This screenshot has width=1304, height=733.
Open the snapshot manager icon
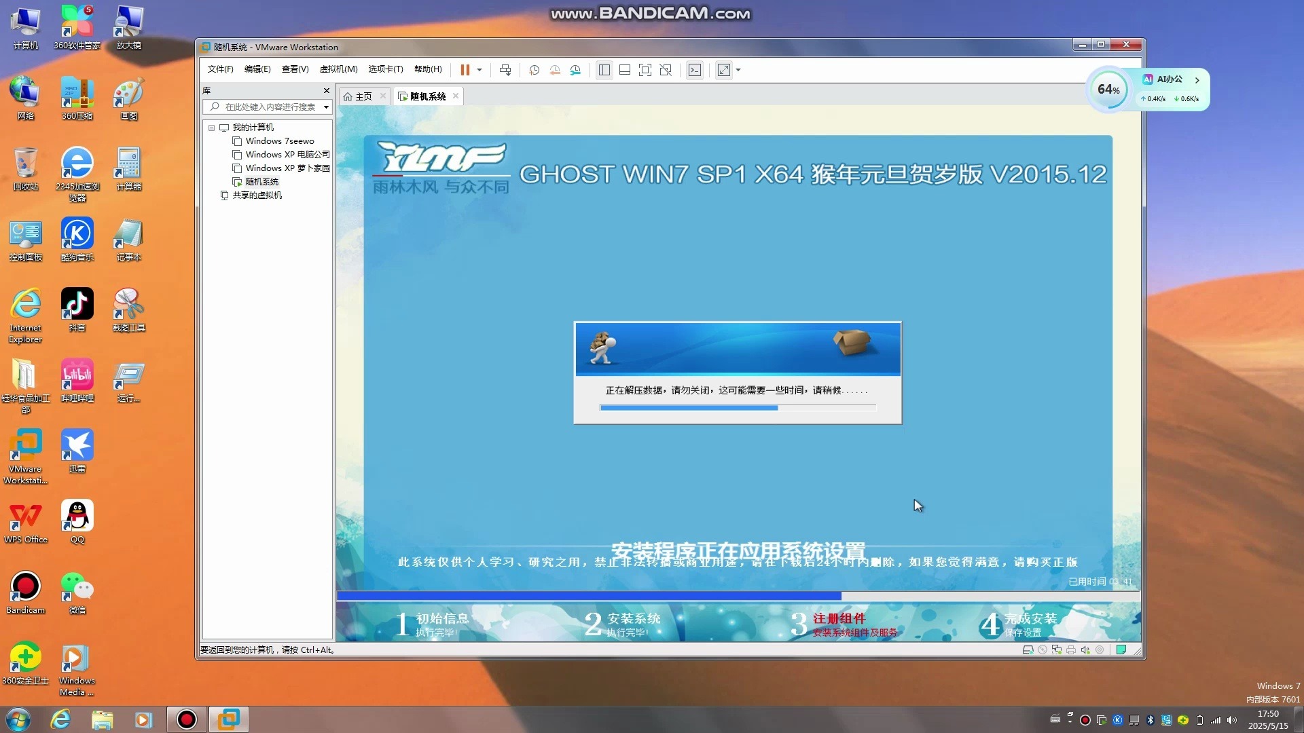(576, 70)
